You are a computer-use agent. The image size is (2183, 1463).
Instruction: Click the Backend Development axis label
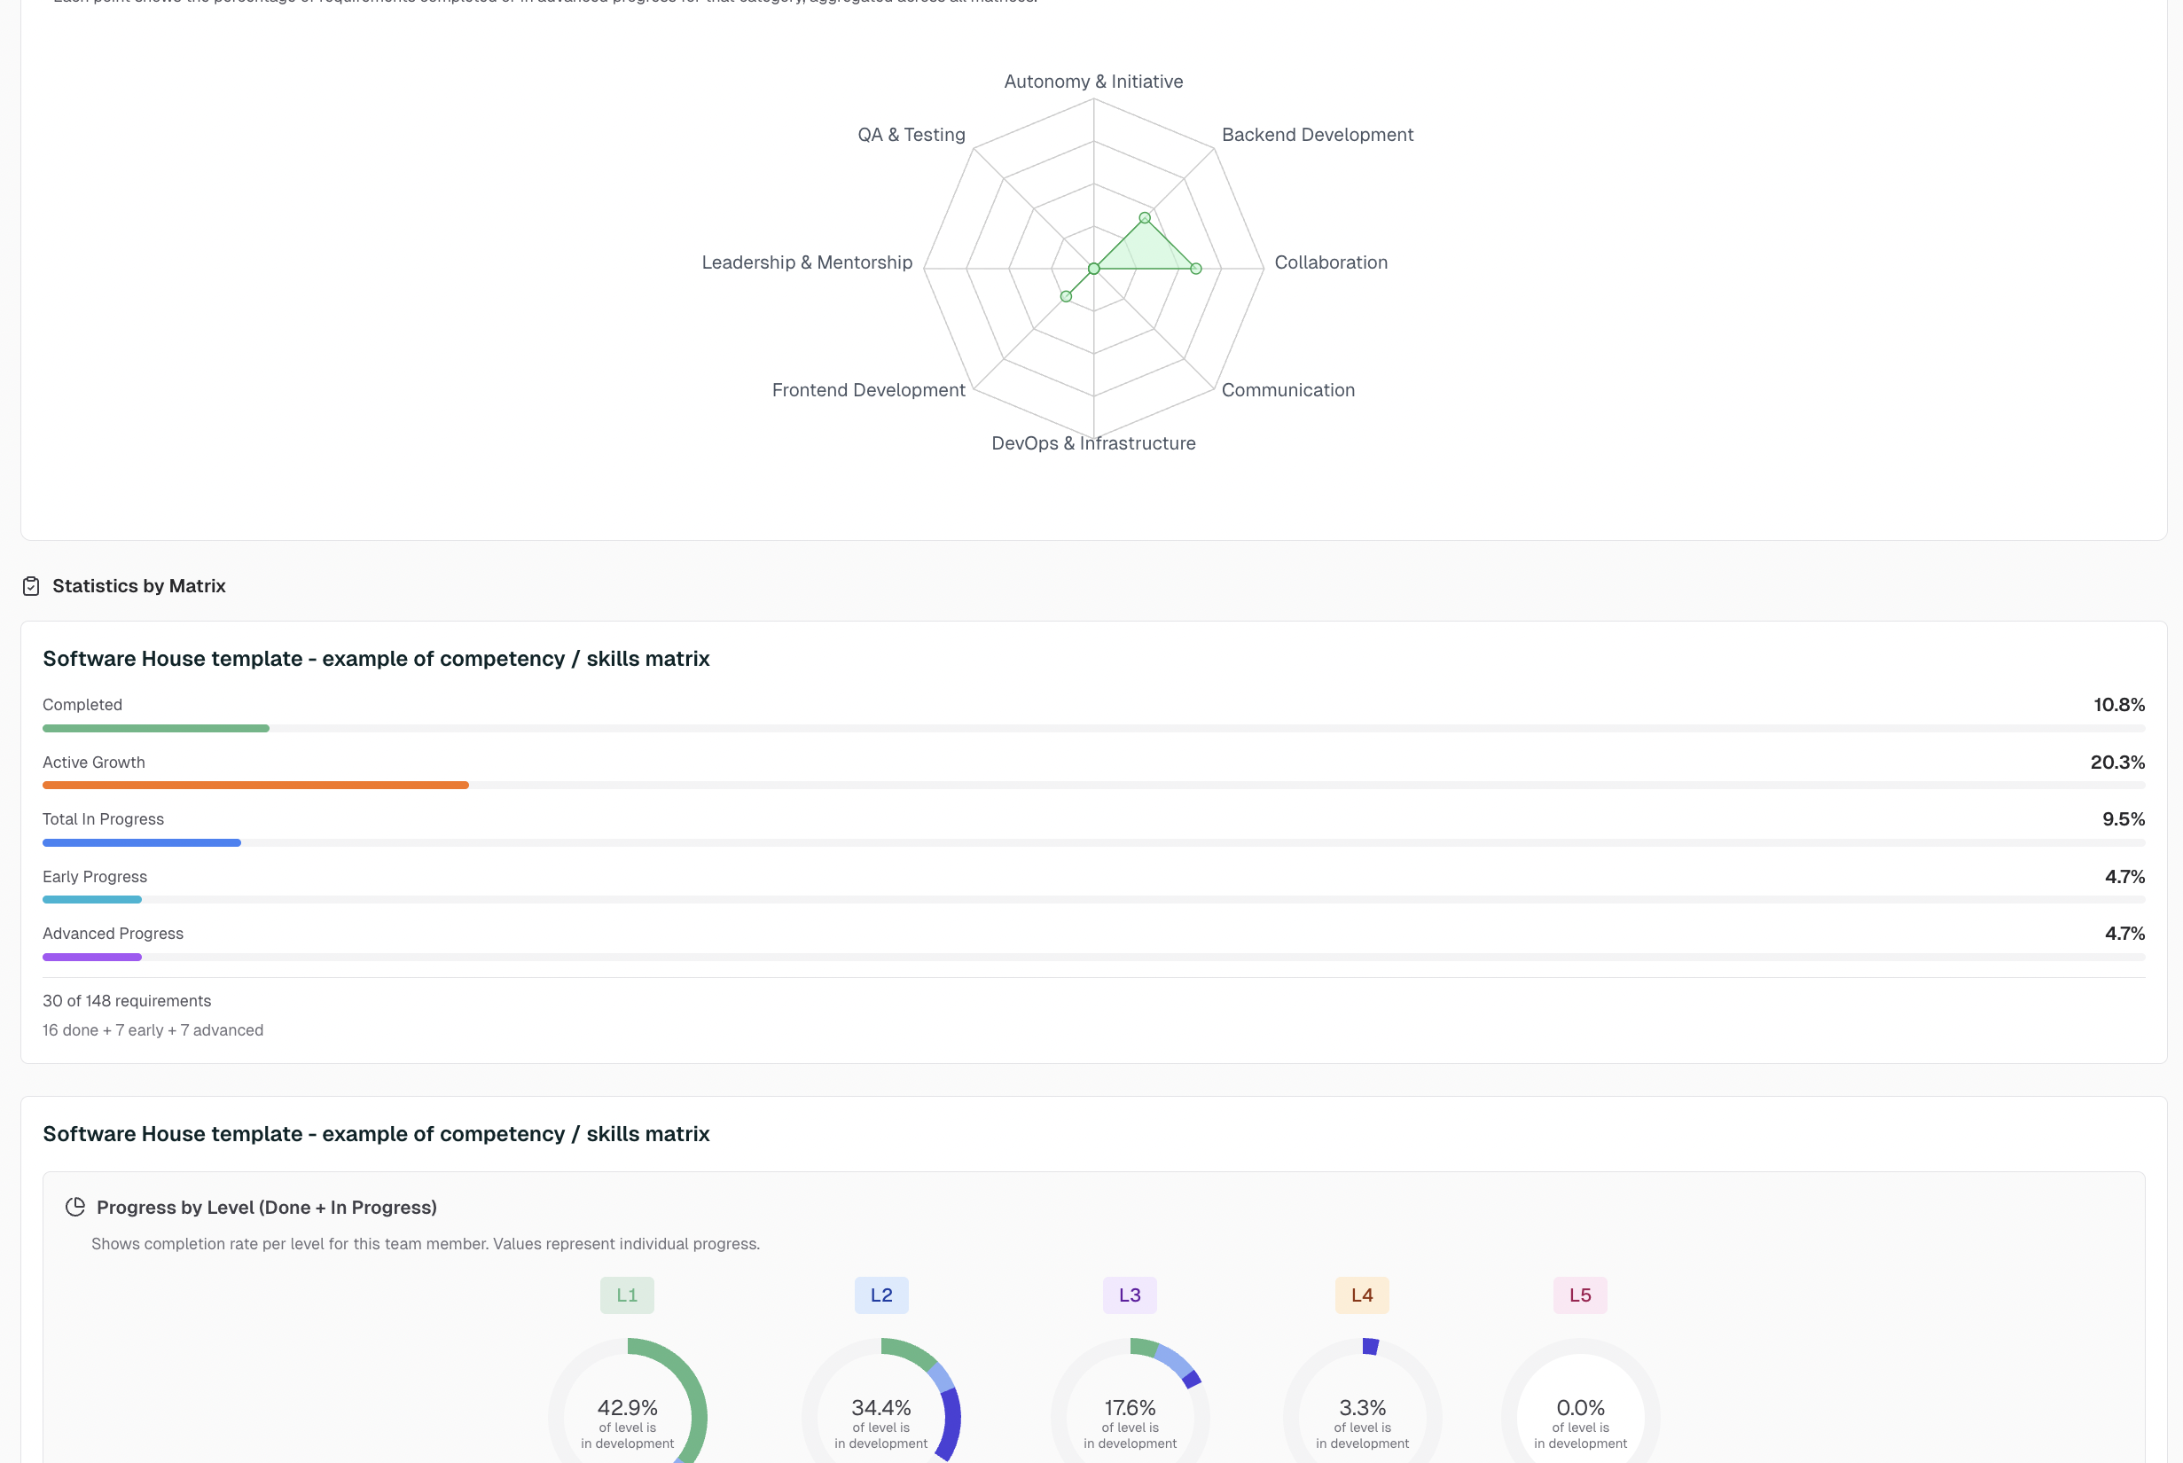[1318, 136]
